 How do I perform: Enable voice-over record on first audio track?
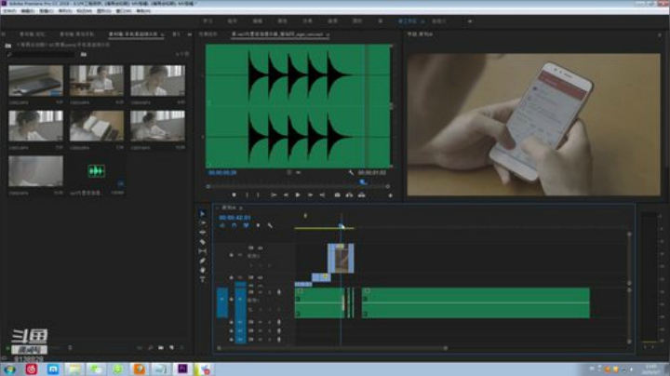coord(279,292)
